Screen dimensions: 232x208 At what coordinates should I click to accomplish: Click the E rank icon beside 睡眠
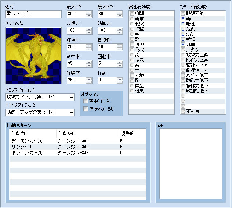(x=183, y=39)
